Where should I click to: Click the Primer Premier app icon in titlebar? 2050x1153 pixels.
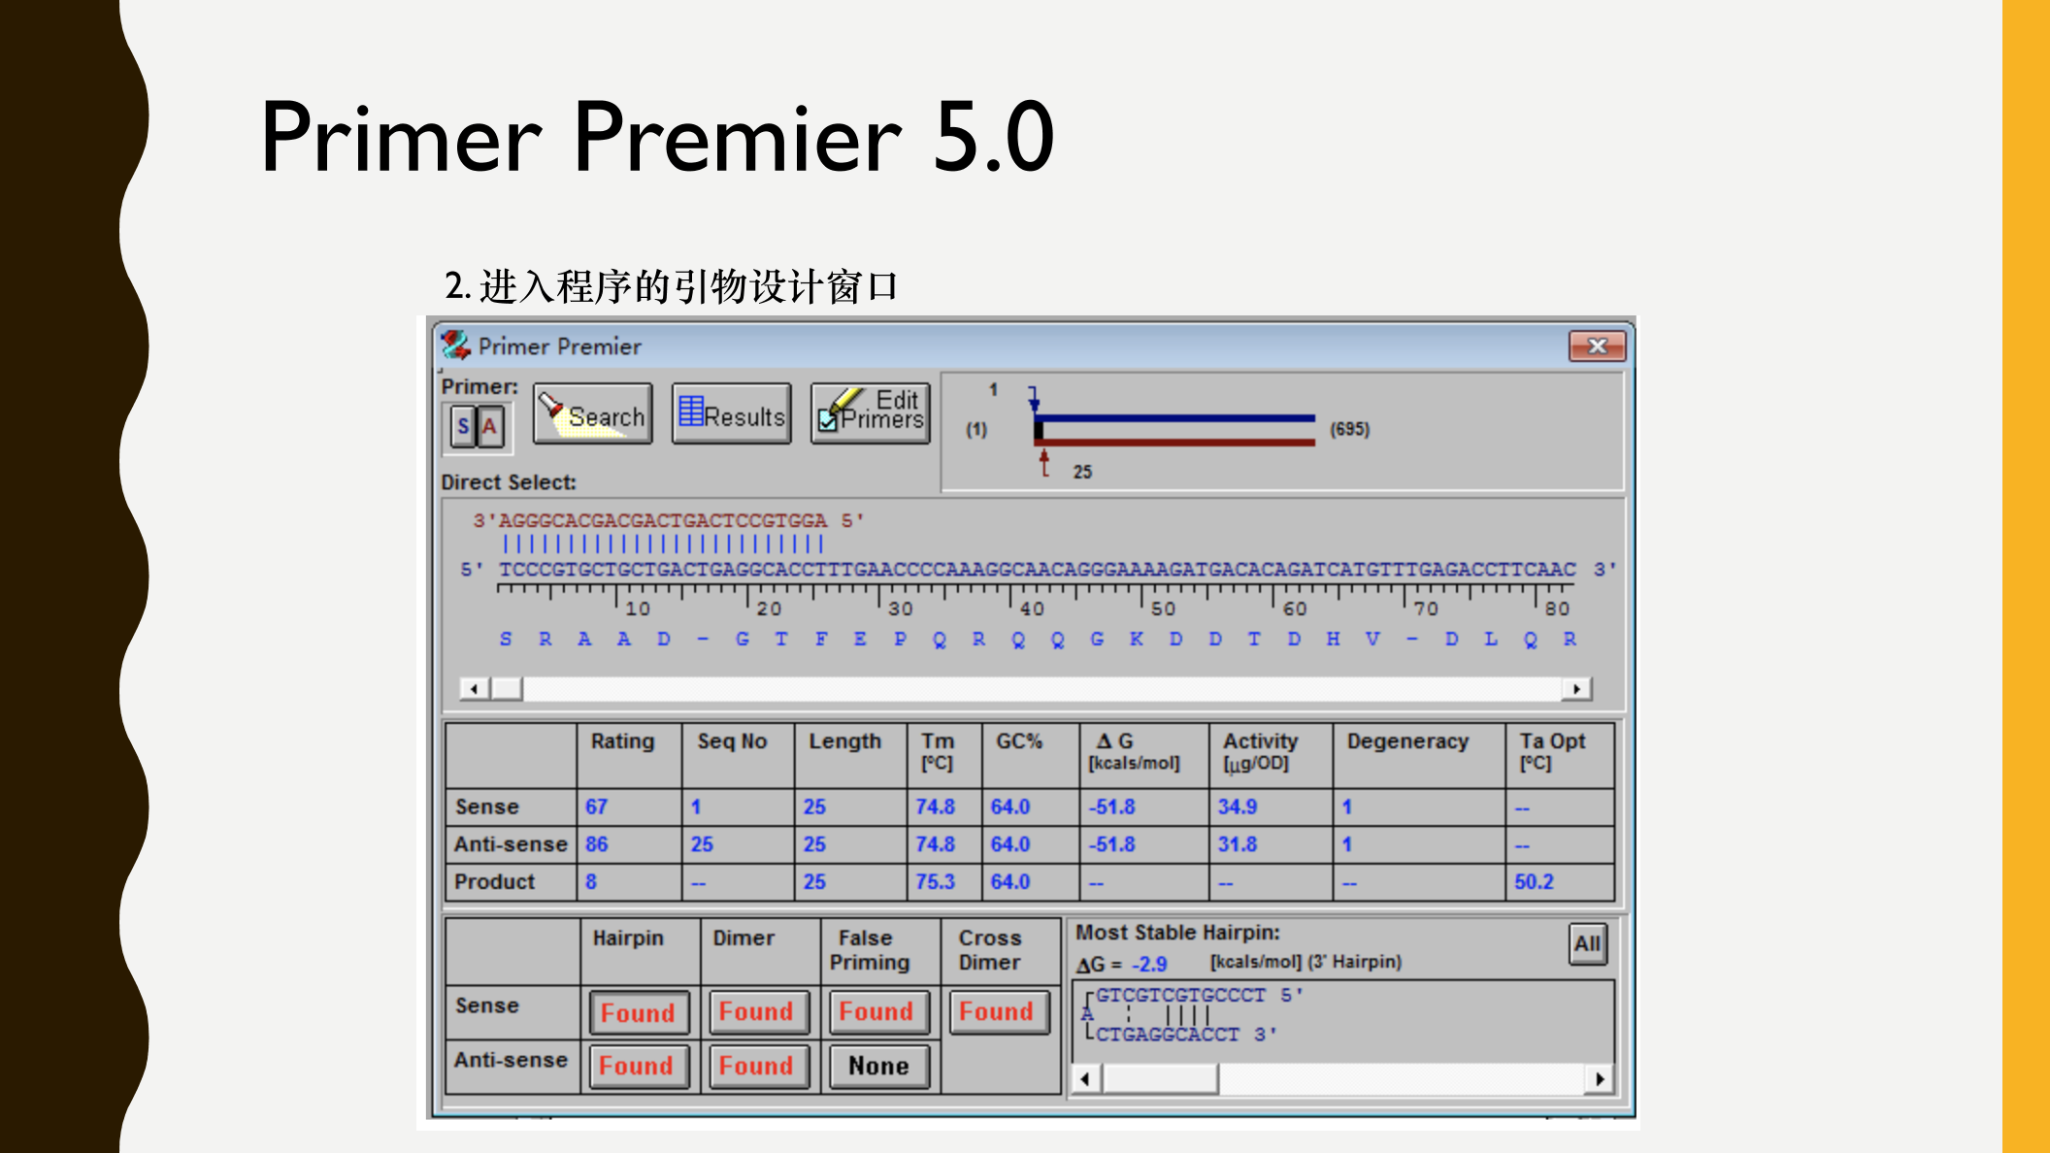[x=455, y=346]
